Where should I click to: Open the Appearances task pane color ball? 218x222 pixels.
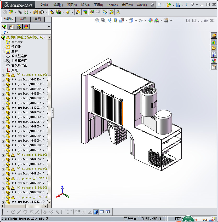214,61
